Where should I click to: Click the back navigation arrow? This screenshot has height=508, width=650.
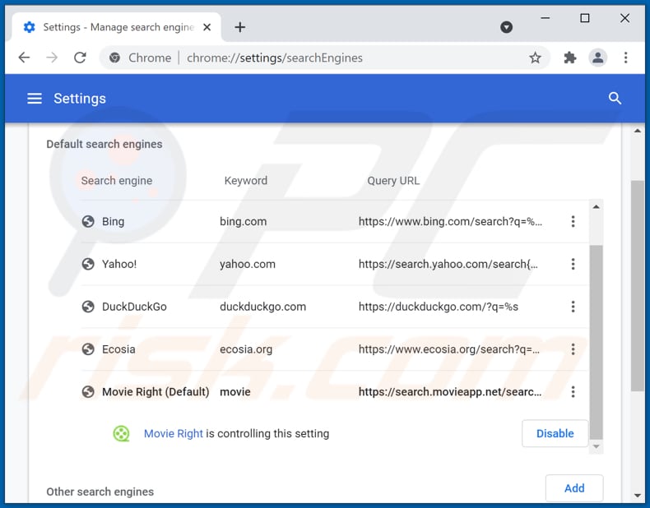point(25,58)
